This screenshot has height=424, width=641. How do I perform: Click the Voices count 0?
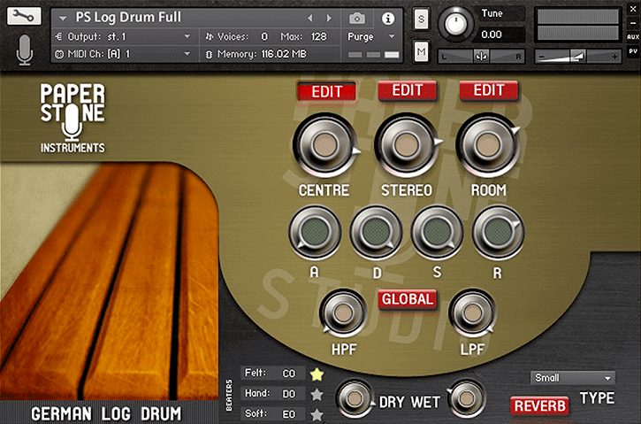point(264,37)
